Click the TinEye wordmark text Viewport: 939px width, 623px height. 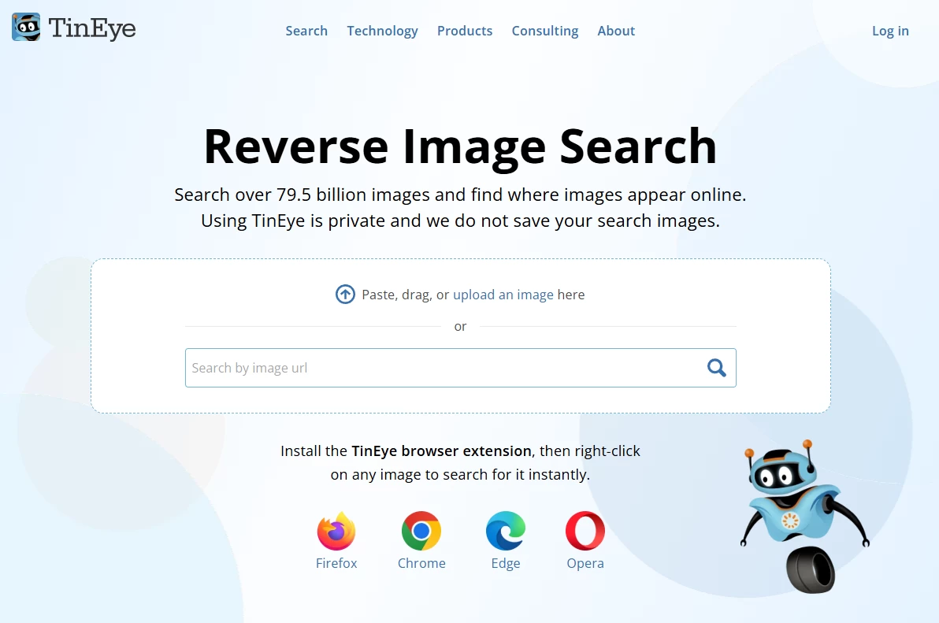pyautogui.click(x=92, y=28)
